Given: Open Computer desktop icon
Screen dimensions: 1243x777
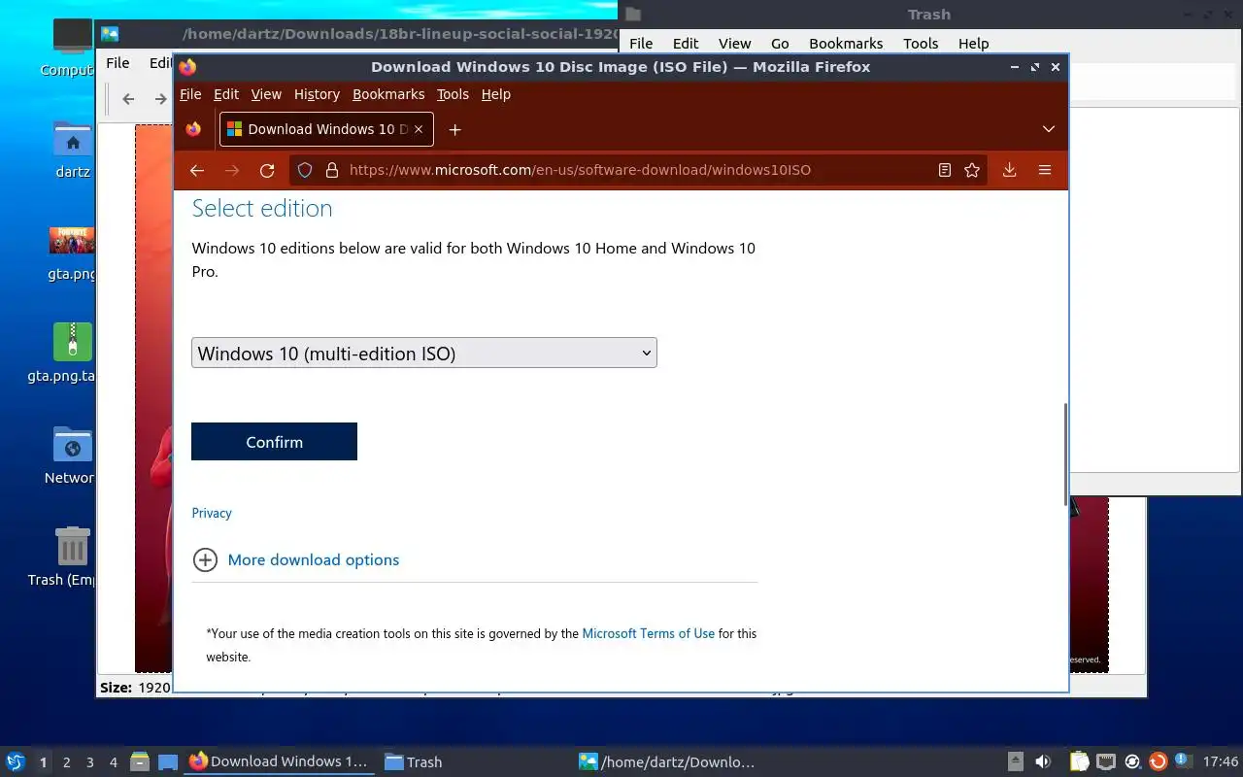Looking at the screenshot, I should [x=70, y=47].
